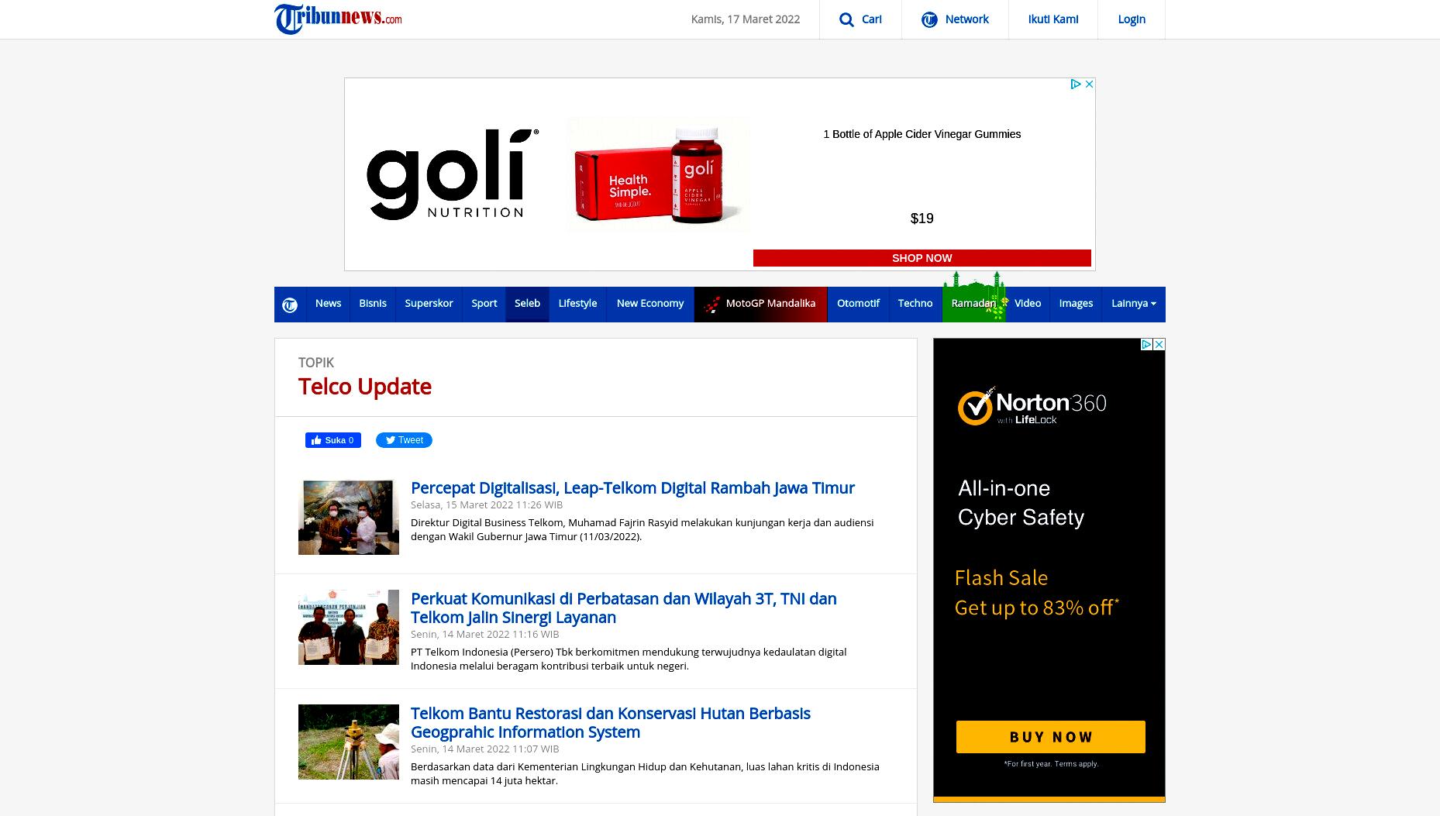Open MotoGP Mandalika section
This screenshot has height=816, width=1440.
[x=760, y=304]
